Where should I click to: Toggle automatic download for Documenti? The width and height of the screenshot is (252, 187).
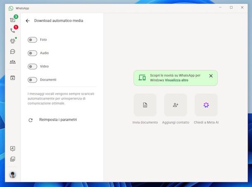coord(32,80)
